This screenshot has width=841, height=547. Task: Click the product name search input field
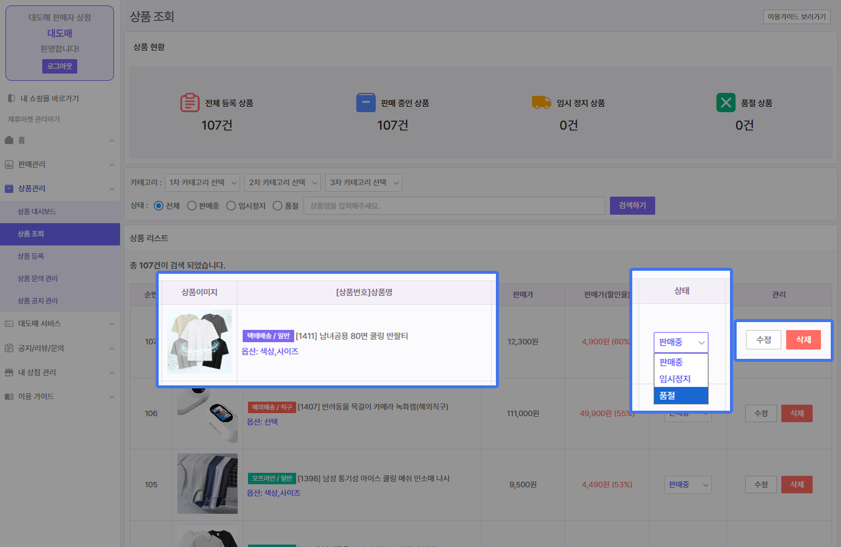(454, 206)
